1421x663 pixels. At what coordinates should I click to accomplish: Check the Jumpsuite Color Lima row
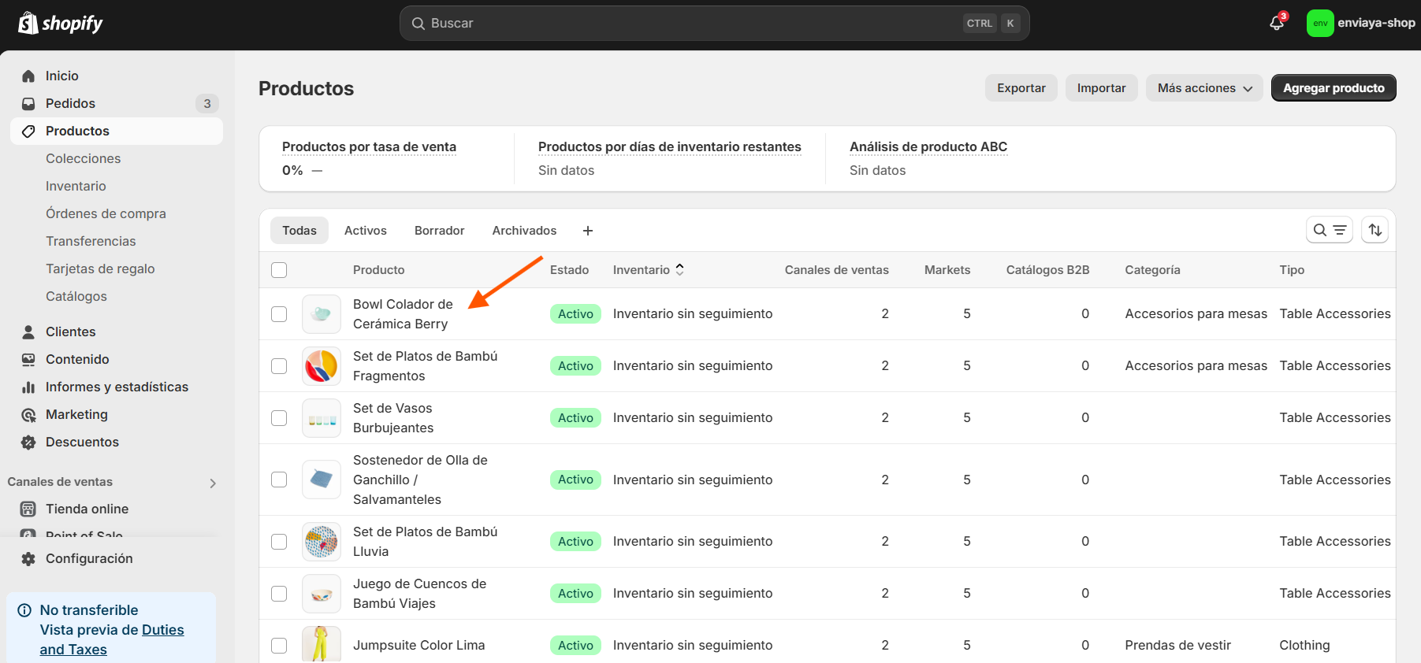coord(279,646)
